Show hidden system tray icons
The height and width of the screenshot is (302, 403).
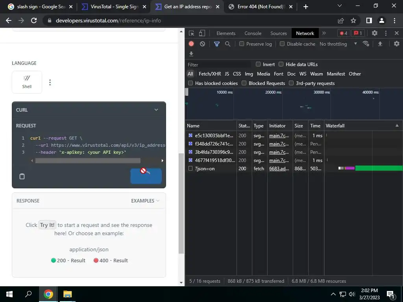pos(333,294)
